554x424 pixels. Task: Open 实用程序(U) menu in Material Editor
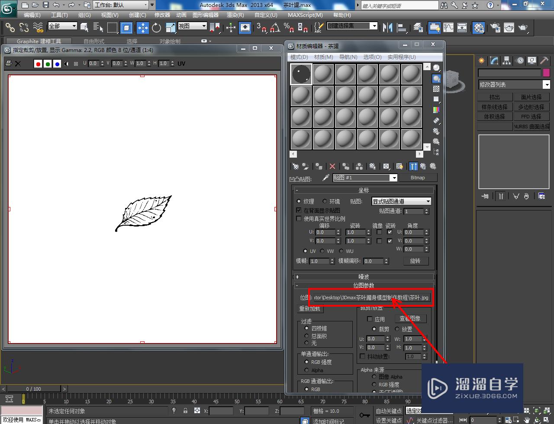click(402, 57)
